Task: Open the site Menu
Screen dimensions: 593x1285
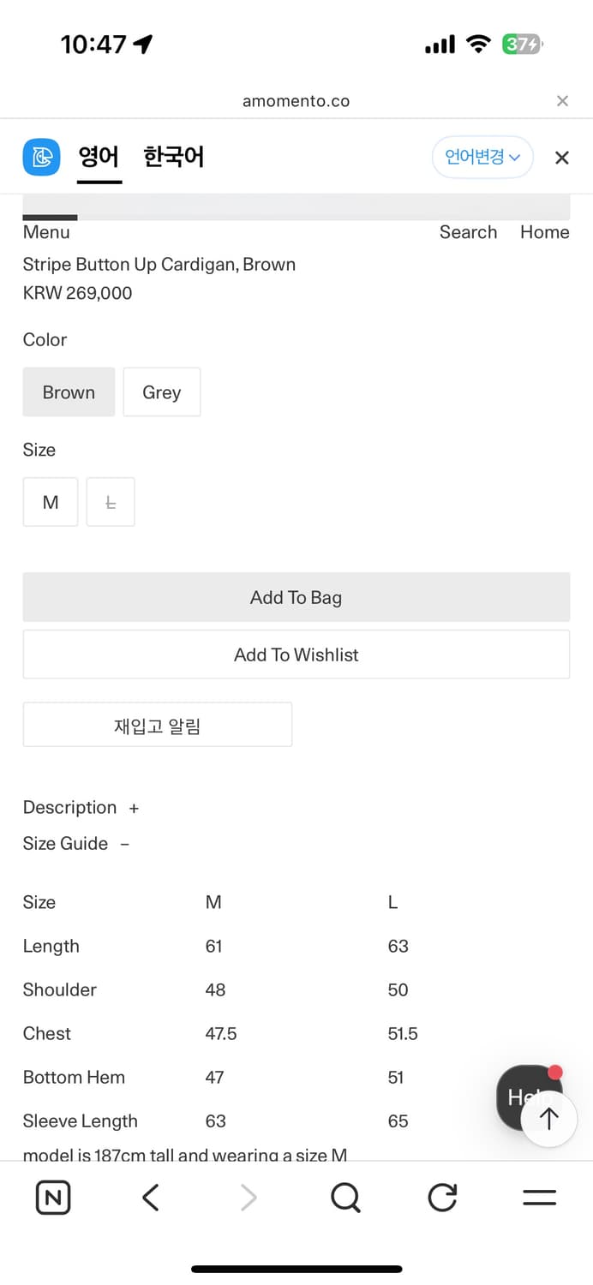Action: (45, 232)
